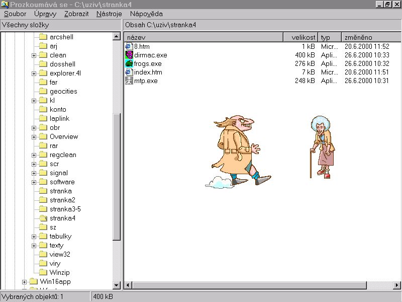Click the velikost column header
Image resolution: width=402 pixels, height=302 pixels.
(301, 38)
